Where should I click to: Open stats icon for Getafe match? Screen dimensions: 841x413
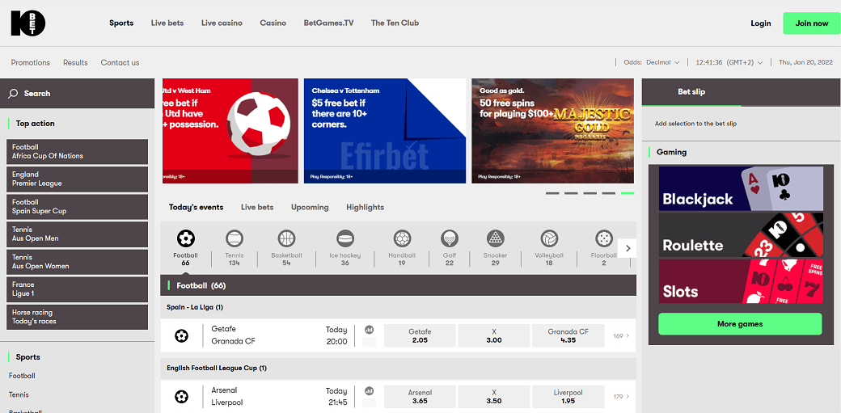coord(369,330)
